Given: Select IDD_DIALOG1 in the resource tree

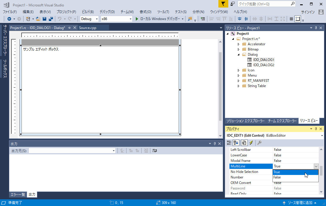Looking at the screenshot, I should [264, 60].
